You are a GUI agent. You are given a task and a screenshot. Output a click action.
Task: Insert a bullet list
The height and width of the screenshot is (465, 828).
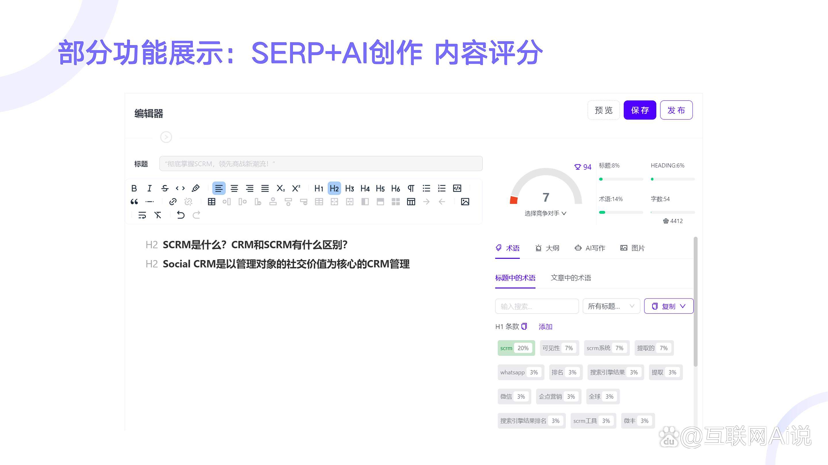tap(427, 188)
